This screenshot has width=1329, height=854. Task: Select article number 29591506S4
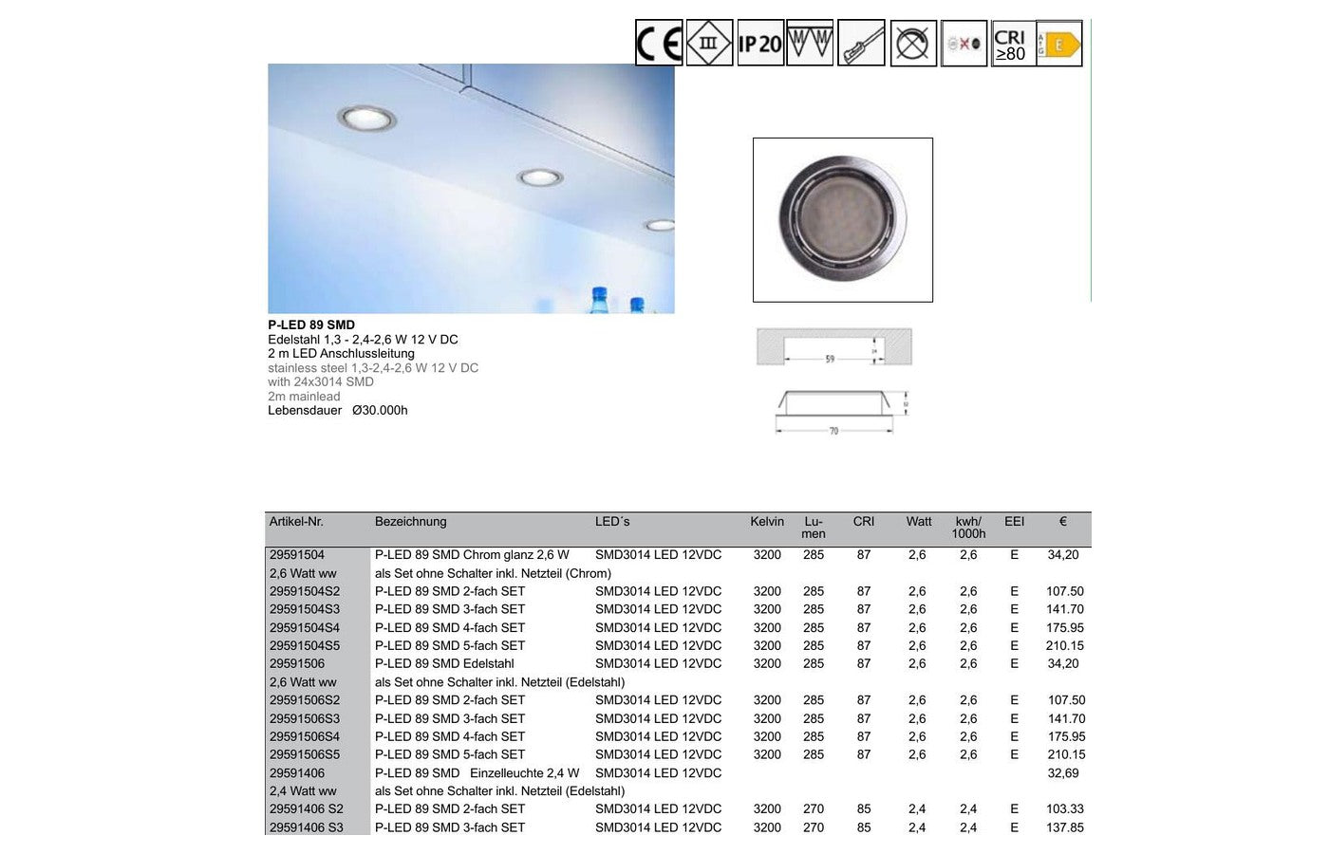[x=305, y=737]
